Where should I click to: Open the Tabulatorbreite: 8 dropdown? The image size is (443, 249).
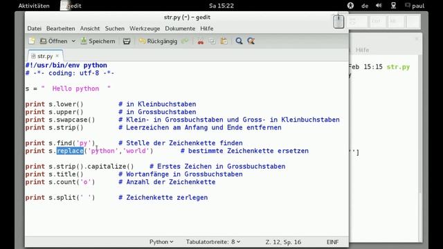[x=213, y=242]
